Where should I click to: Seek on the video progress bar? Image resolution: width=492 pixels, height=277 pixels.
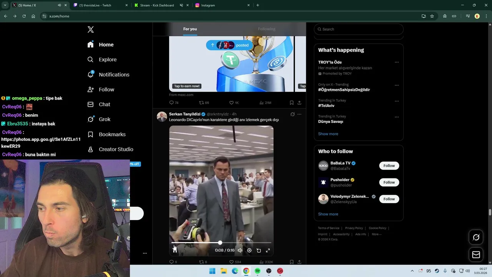[x=221, y=243]
